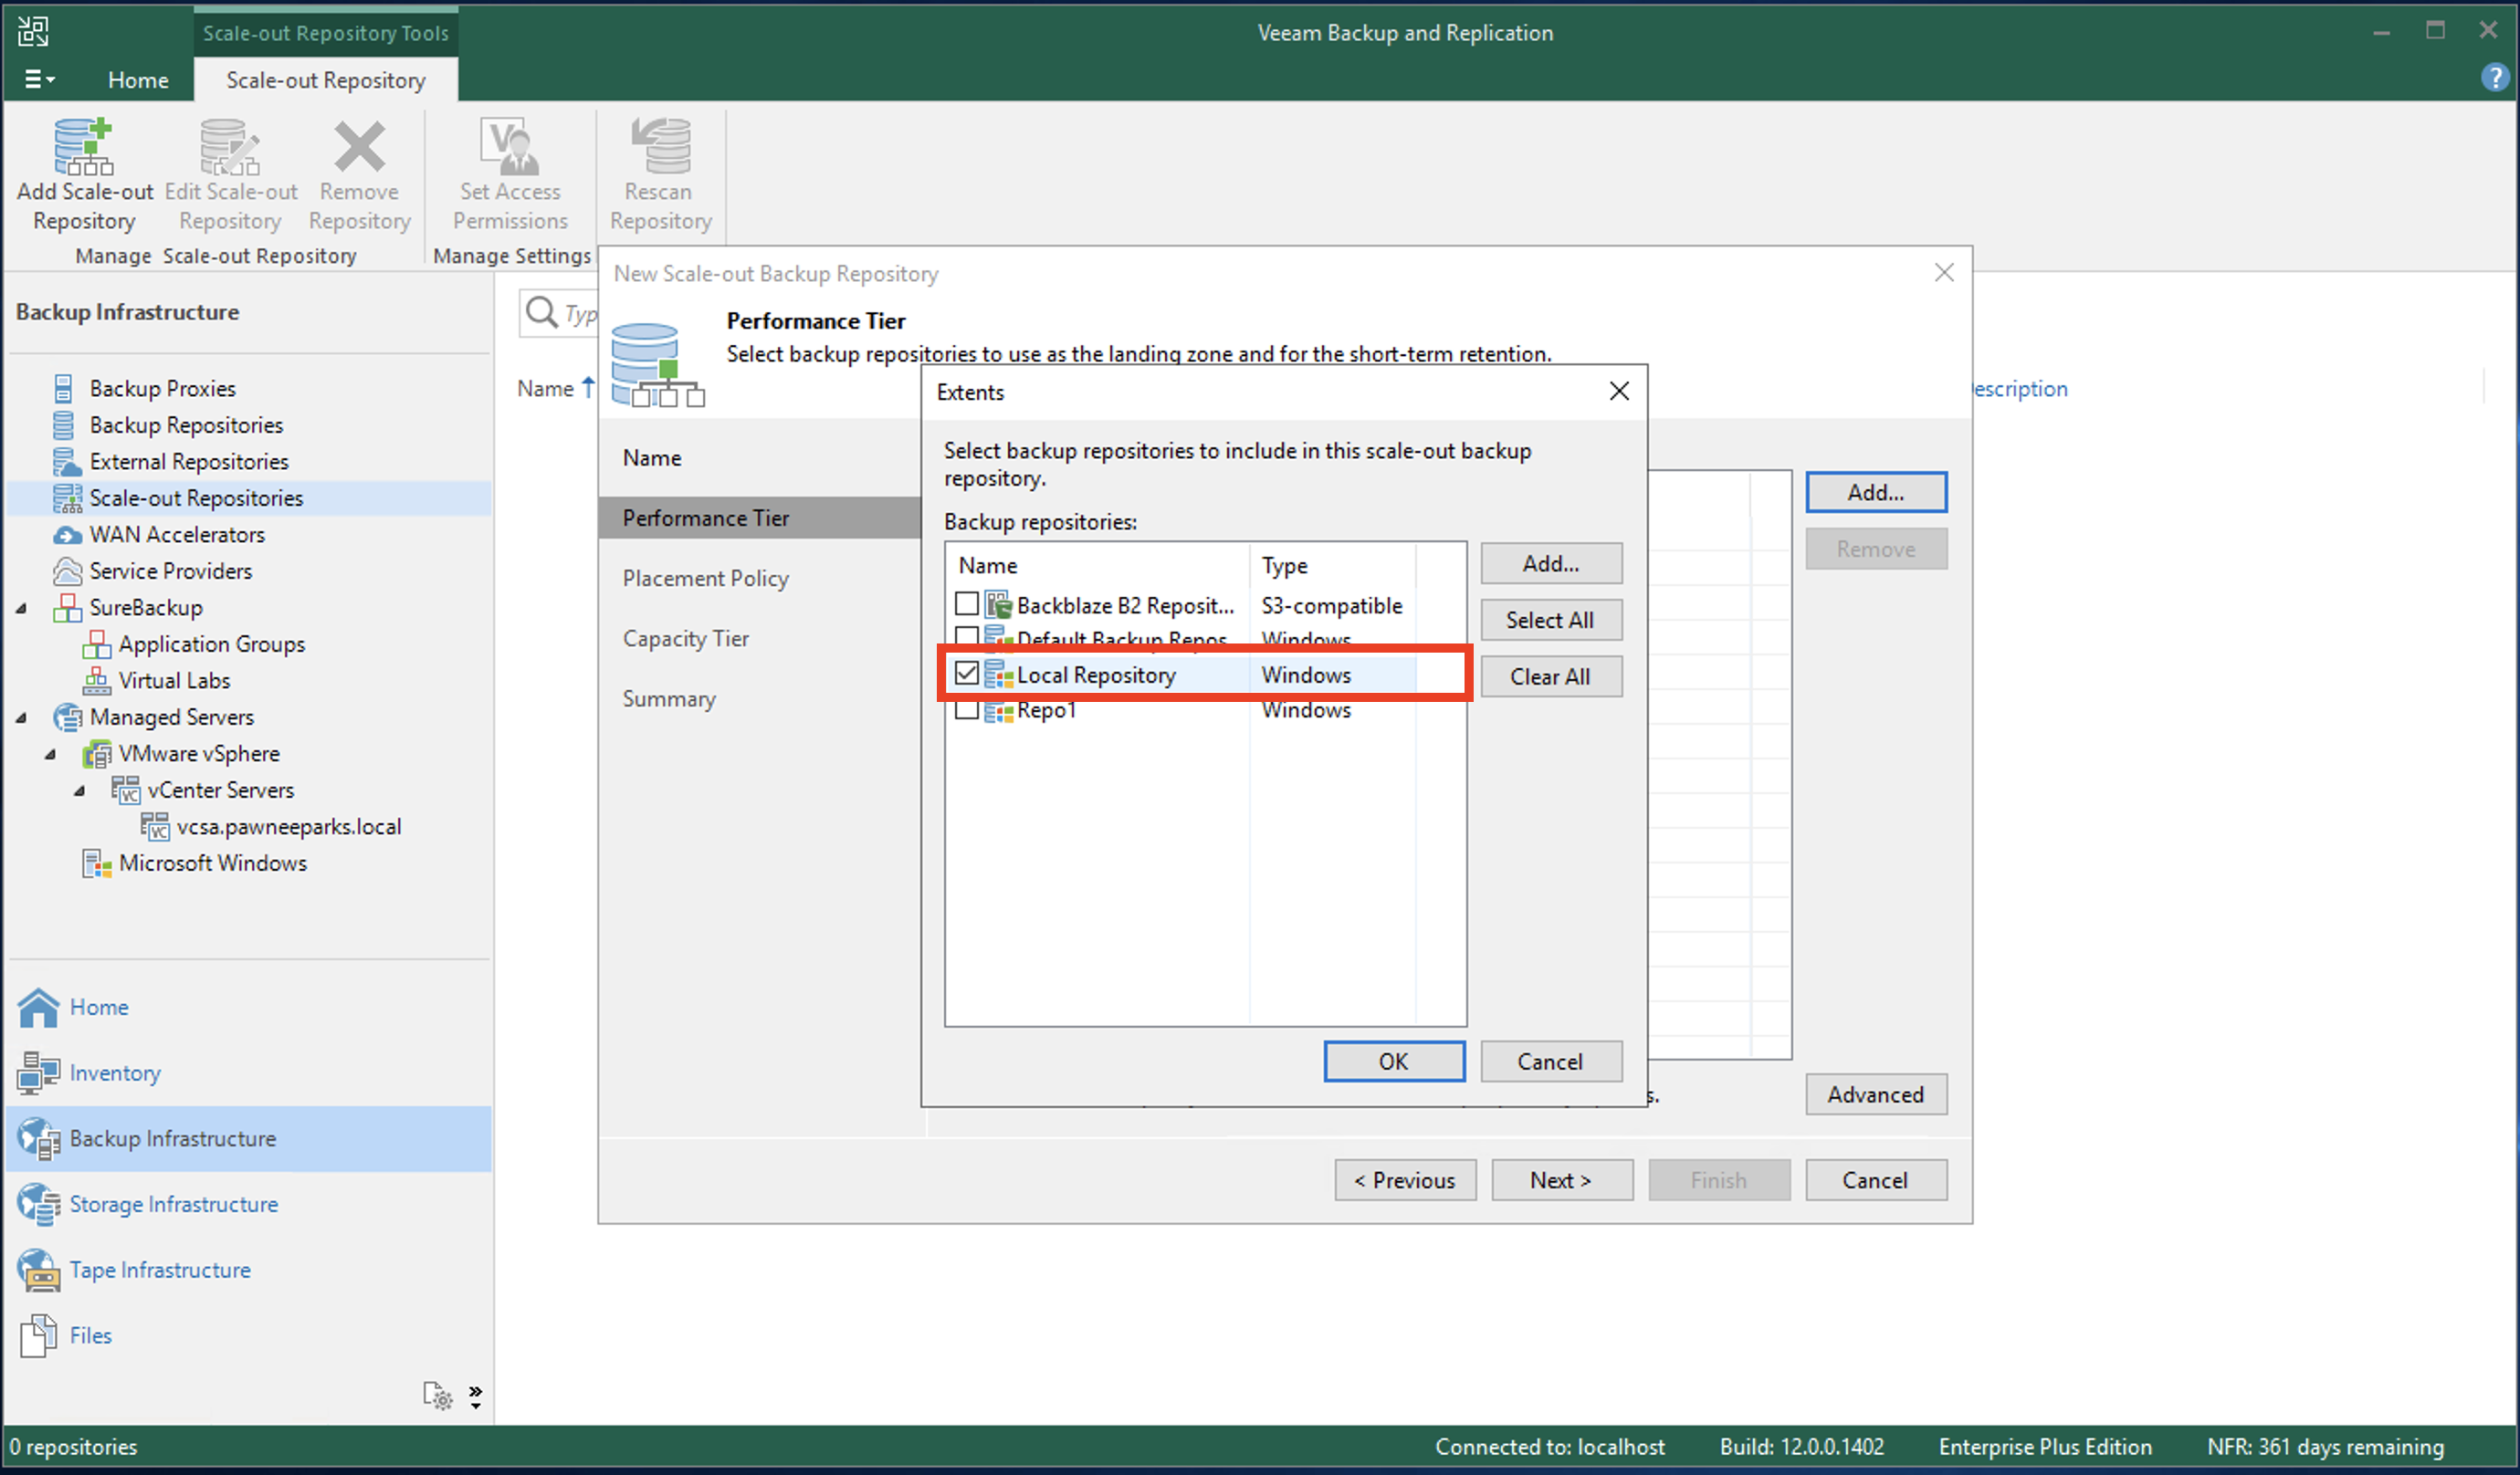Go to Performance Tier wizard step
This screenshot has width=2520, height=1475.
click(759, 518)
